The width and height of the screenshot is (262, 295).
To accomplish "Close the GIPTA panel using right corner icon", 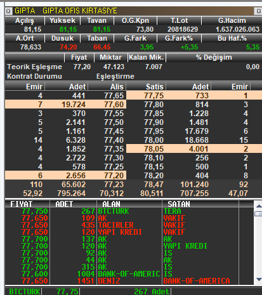I will 258,11.
